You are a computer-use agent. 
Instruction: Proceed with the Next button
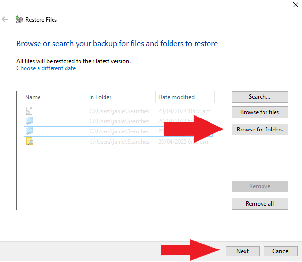pyautogui.click(x=242, y=251)
